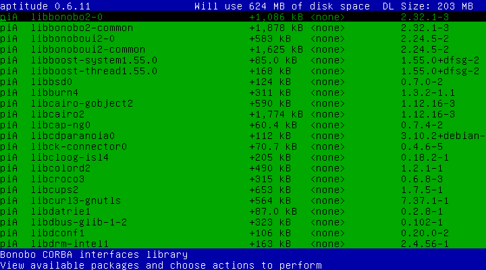Highlight libck-connector0 in the list
This screenshot has width=486, height=270.
click(x=79, y=146)
